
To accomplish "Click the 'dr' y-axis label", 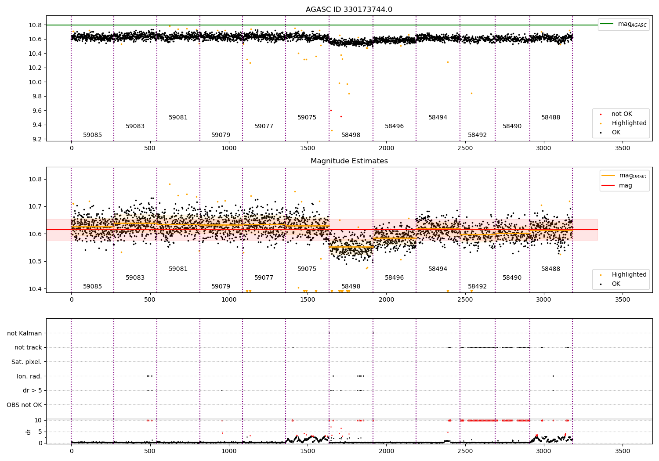I will tap(29, 432).
